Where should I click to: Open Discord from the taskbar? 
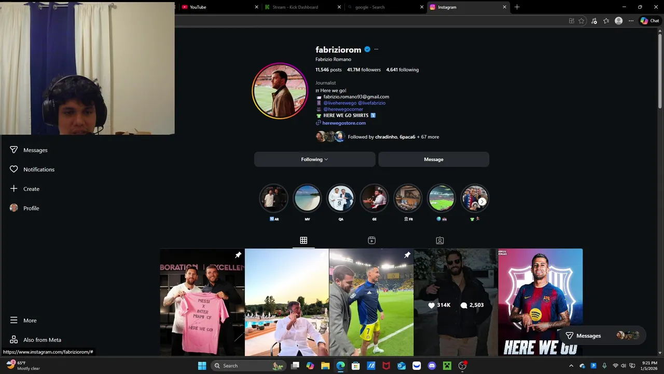(432, 366)
